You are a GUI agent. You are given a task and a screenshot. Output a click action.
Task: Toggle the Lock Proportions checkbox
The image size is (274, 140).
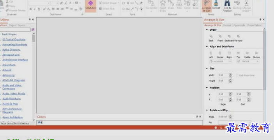[x=238, y=75]
